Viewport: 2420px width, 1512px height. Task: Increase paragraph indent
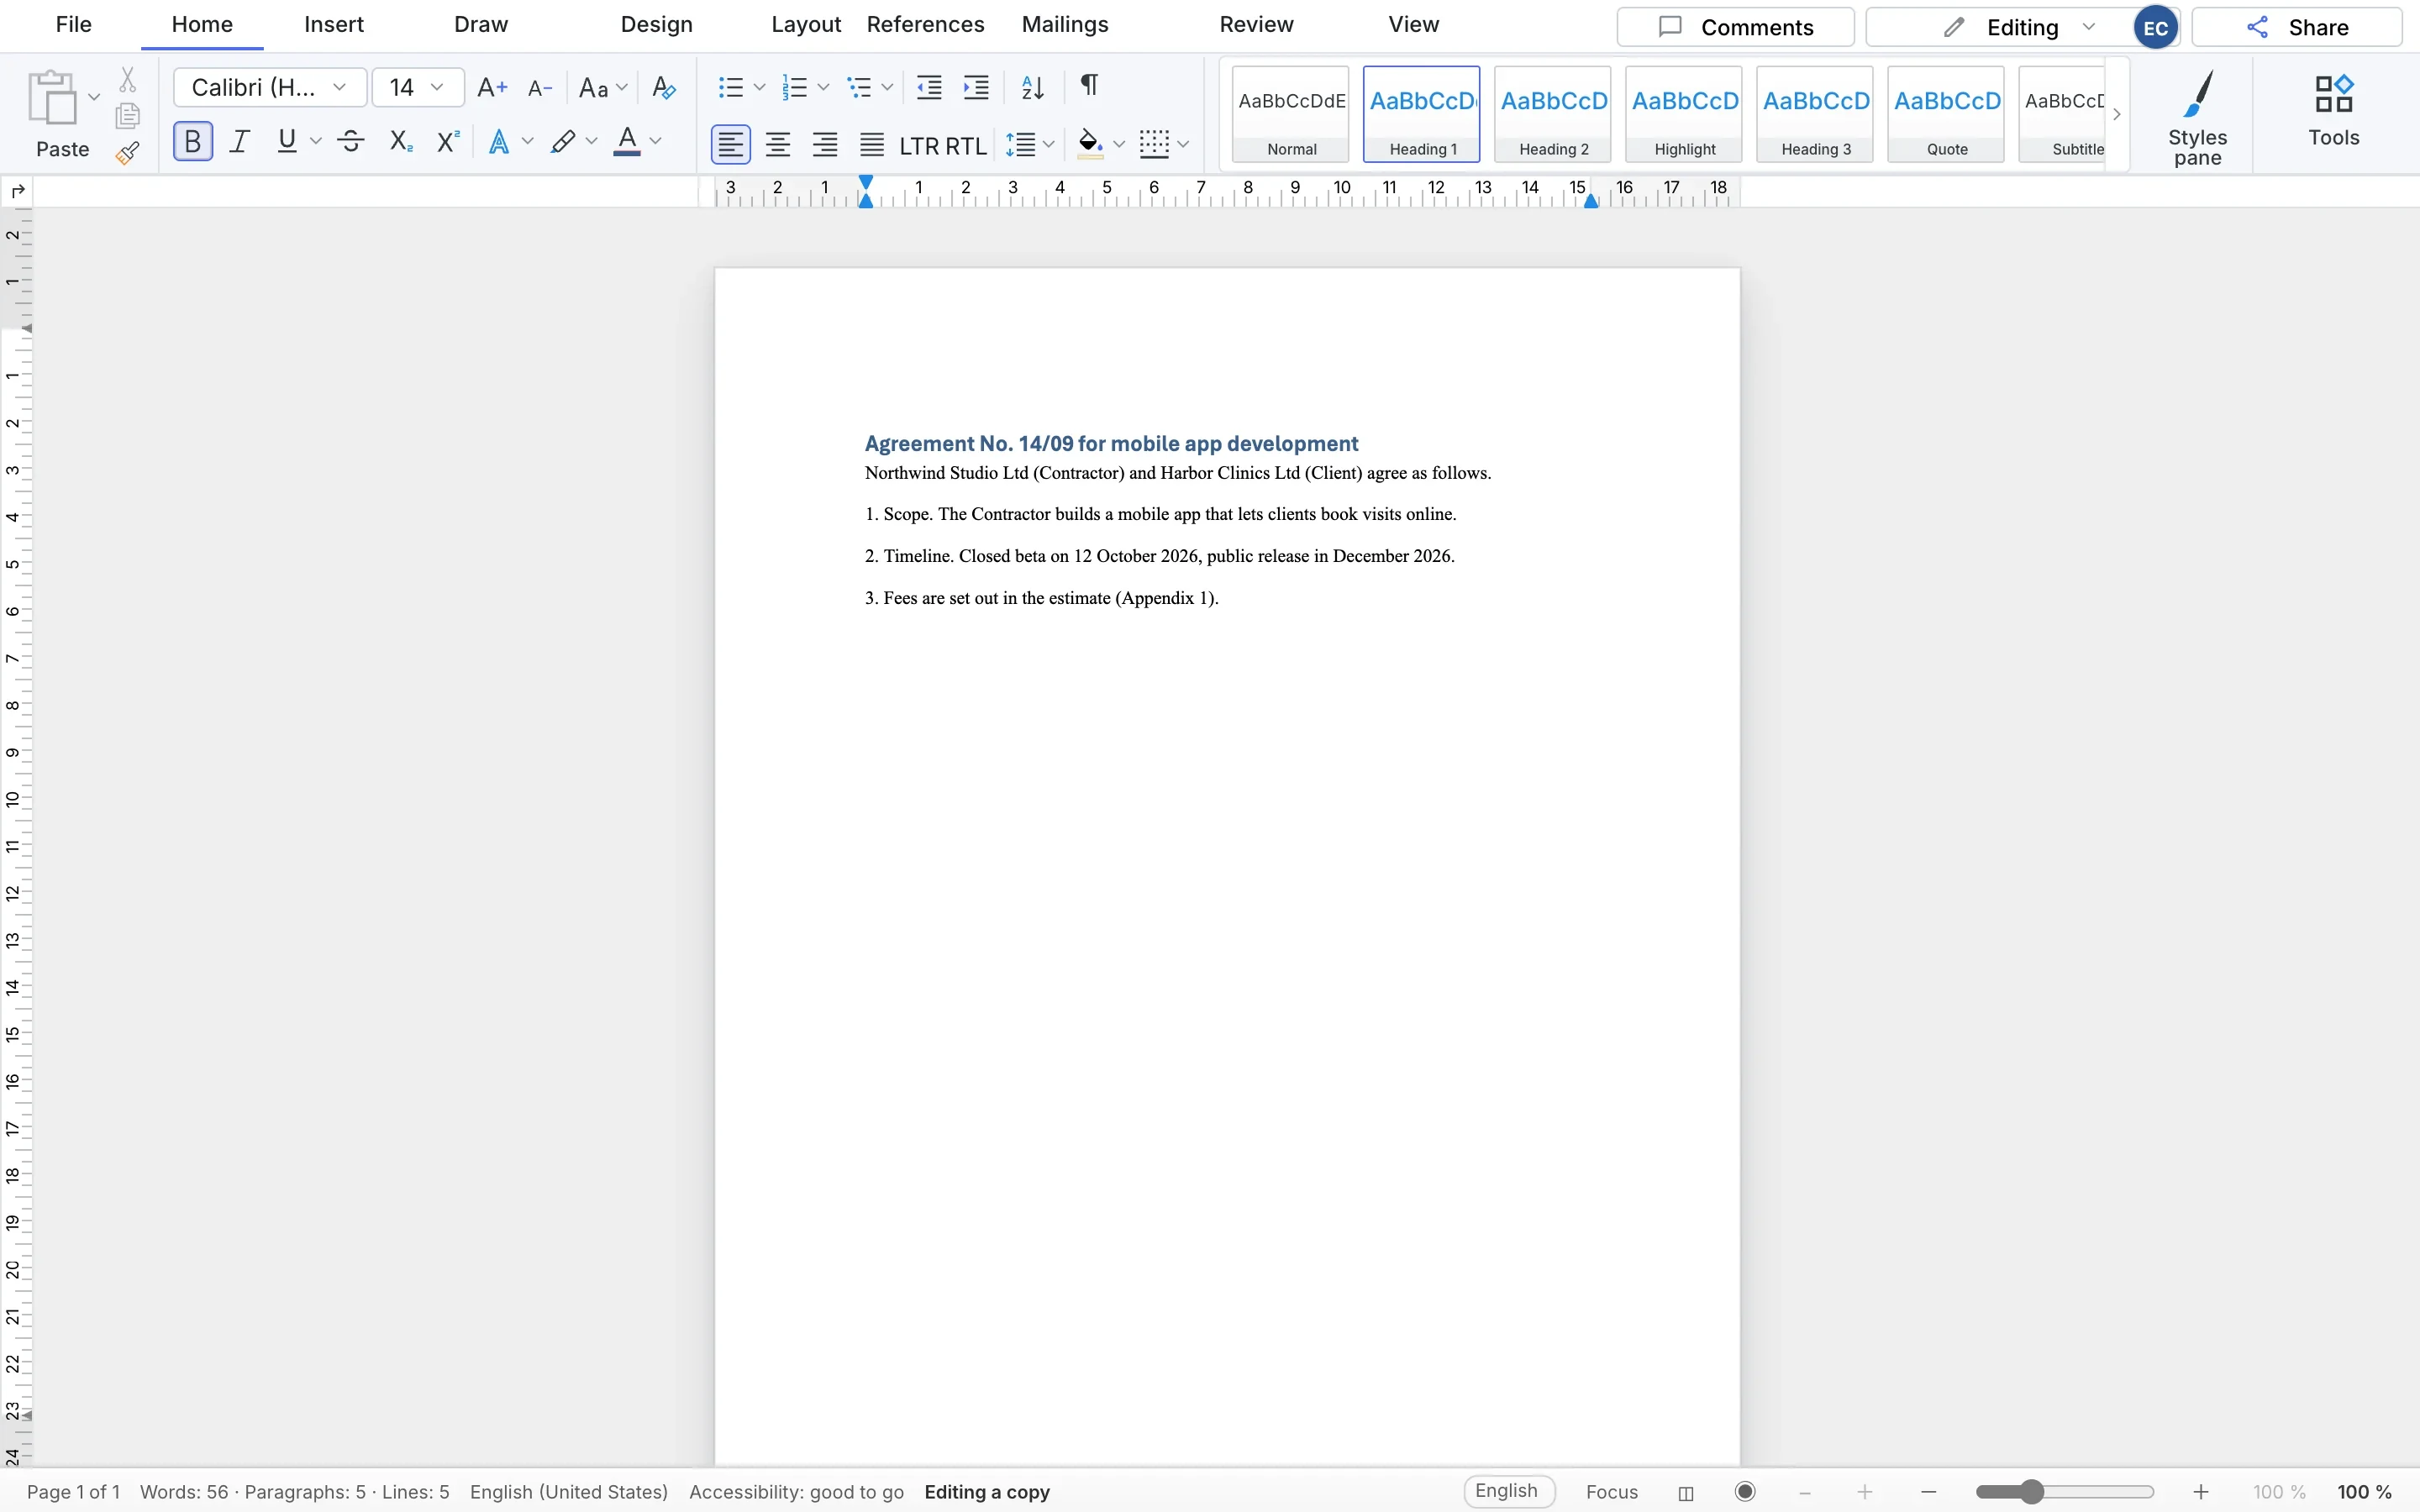click(x=976, y=88)
